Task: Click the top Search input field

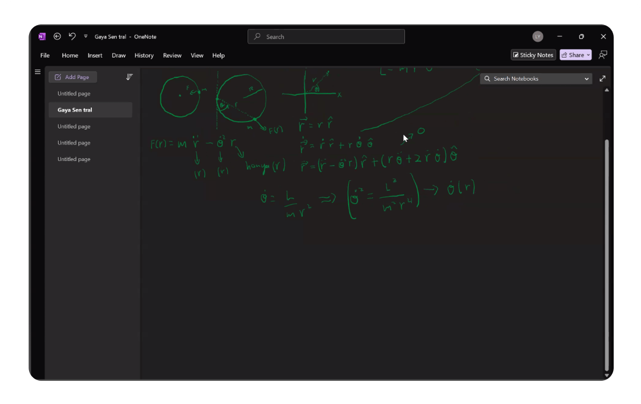Action: point(326,36)
